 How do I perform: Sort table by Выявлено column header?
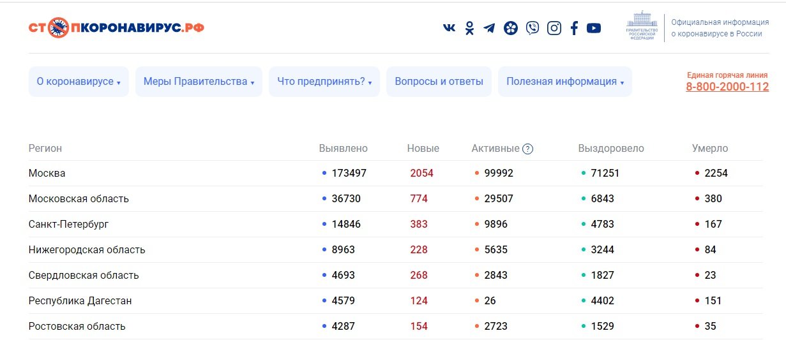pyautogui.click(x=344, y=148)
